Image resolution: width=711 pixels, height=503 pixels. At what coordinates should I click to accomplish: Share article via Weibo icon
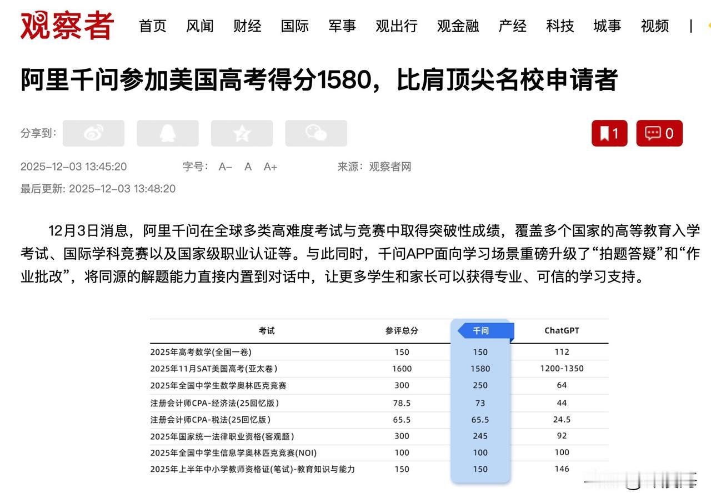pos(93,133)
